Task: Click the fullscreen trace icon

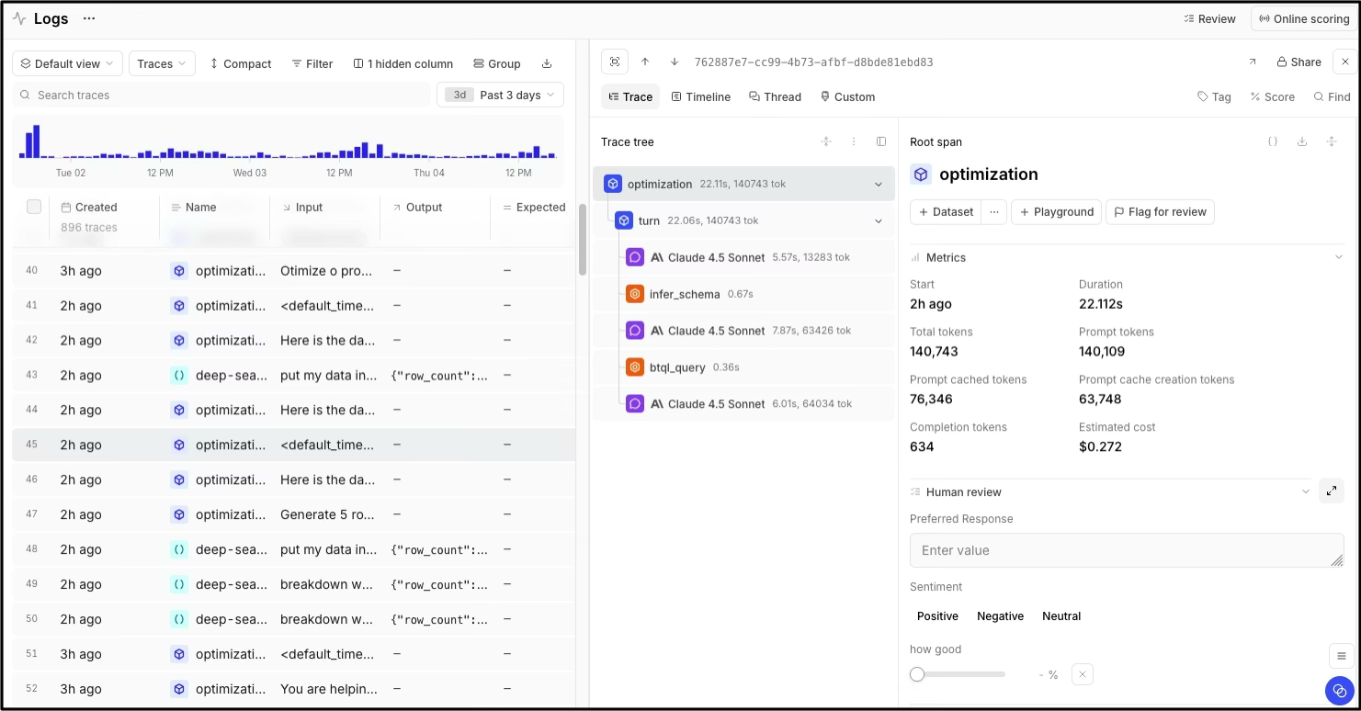Action: 615,62
